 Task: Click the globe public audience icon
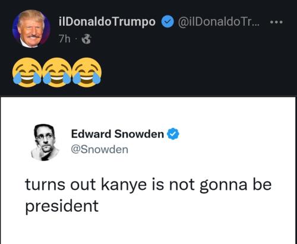[x=87, y=39]
